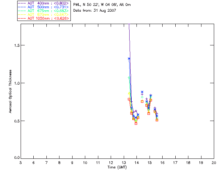Click the 1.0 y-axis tick label
This screenshot has width=220, height=176.
(17, 83)
